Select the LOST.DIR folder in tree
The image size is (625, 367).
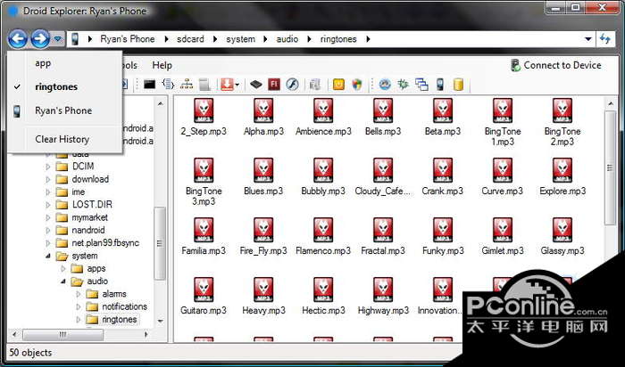click(x=92, y=204)
